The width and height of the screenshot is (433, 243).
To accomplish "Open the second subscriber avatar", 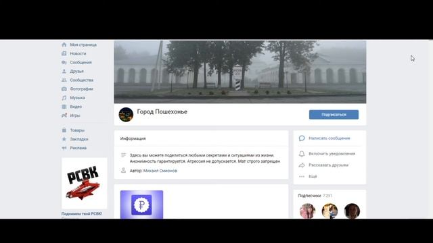I will (329, 211).
